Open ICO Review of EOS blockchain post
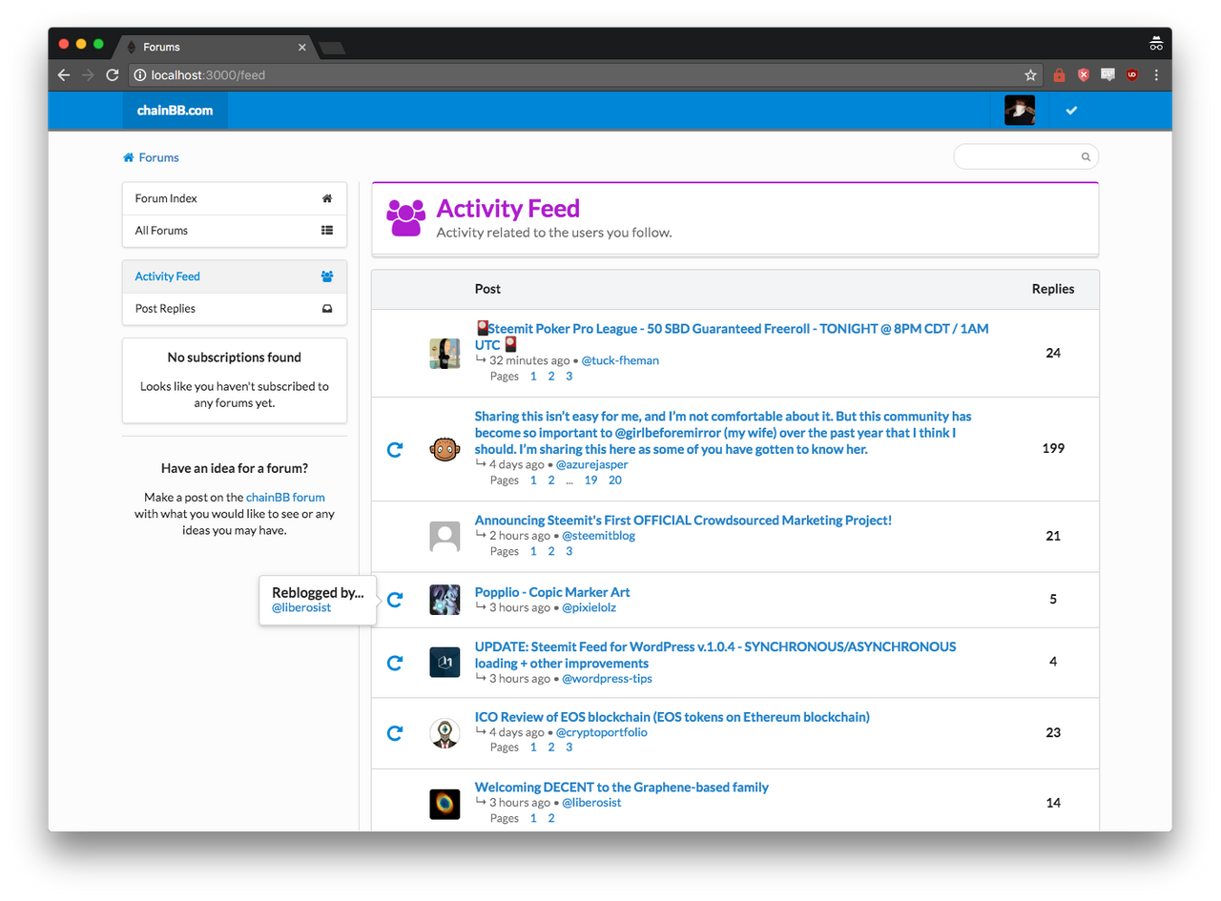The width and height of the screenshot is (1221, 901). click(673, 717)
